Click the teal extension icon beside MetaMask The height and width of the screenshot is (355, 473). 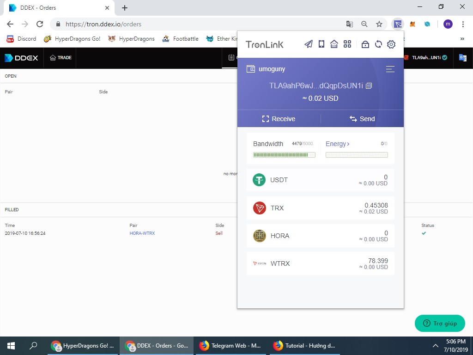tap(427, 24)
